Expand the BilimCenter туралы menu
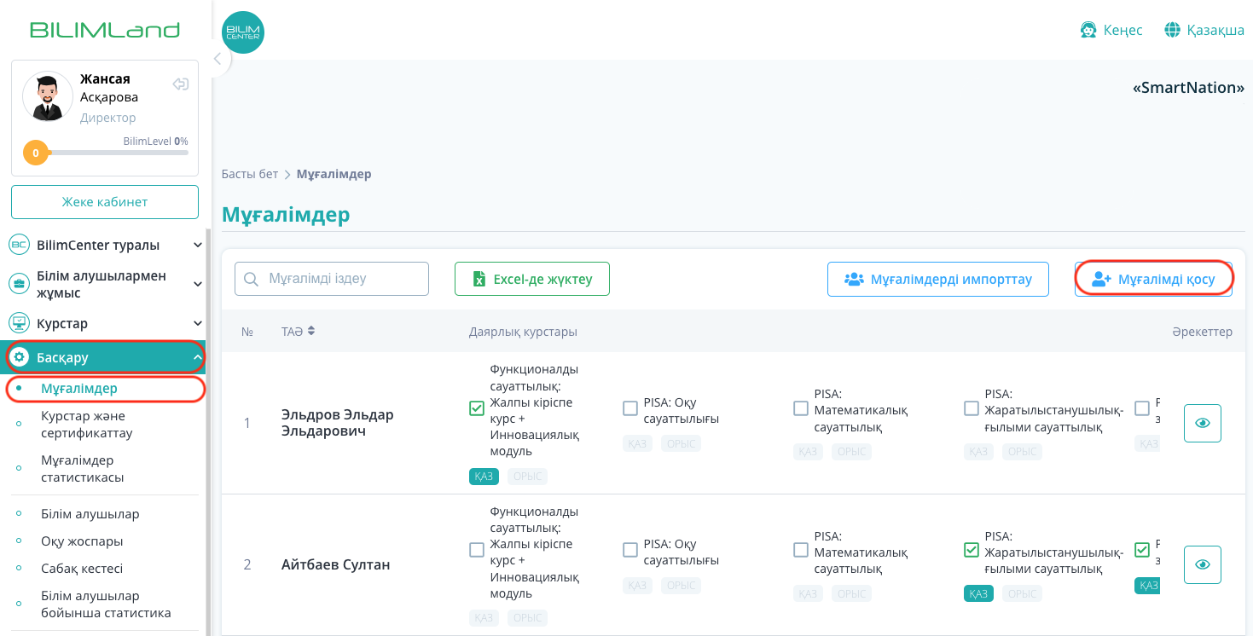 [197, 246]
